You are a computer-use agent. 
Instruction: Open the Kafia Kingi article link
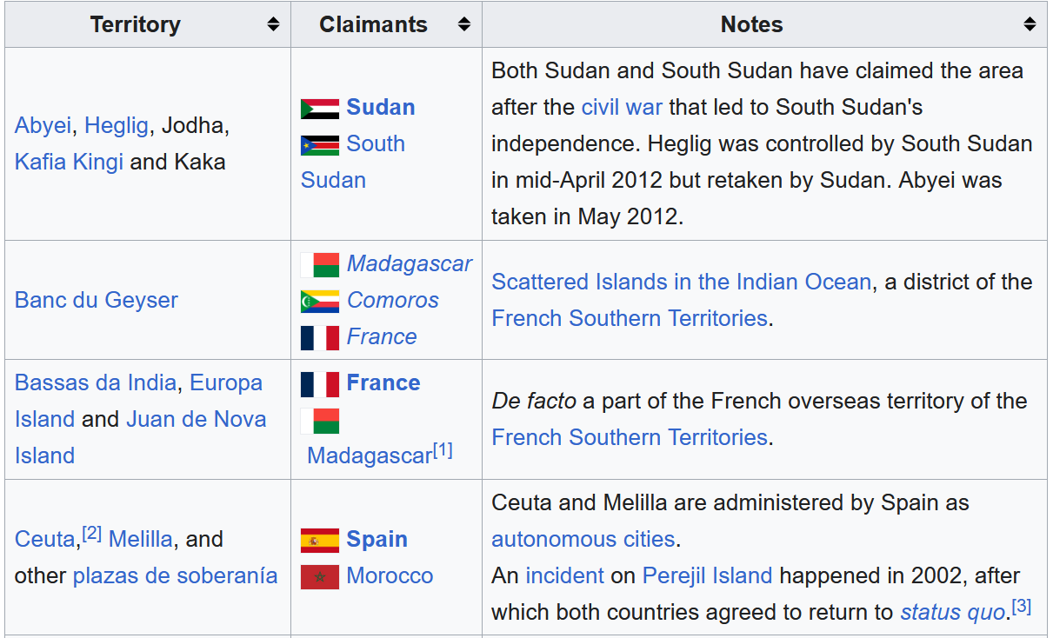point(69,162)
